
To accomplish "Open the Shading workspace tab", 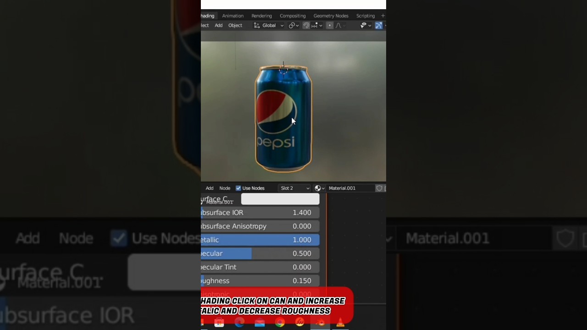I will point(208,16).
